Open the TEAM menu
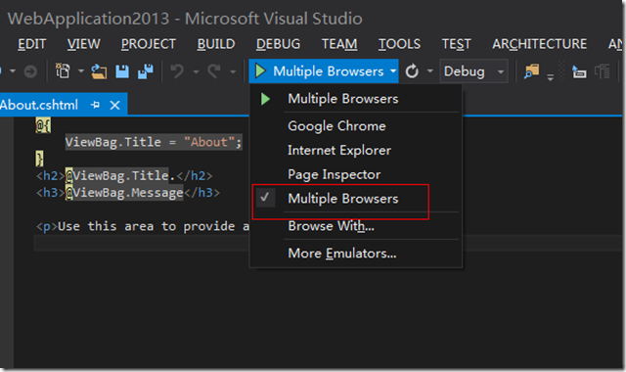Image resolution: width=626 pixels, height=372 pixels. [339, 43]
